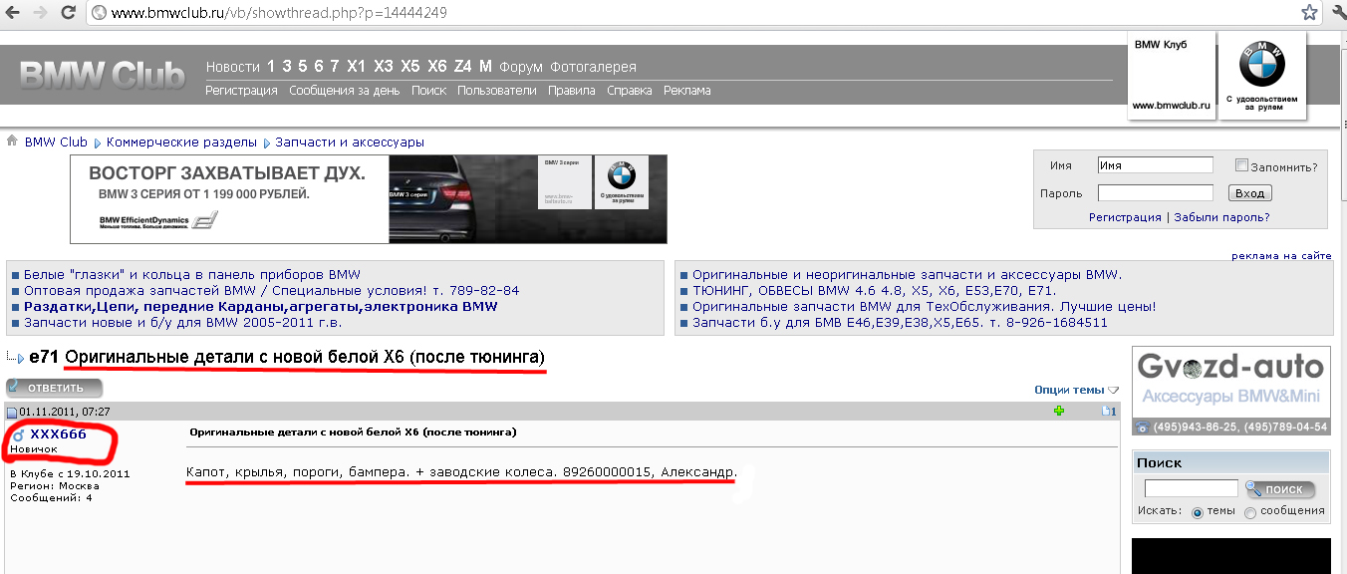The height and width of the screenshot is (574, 1347).
Task: Click the Пароль password input field
Action: point(1156,193)
